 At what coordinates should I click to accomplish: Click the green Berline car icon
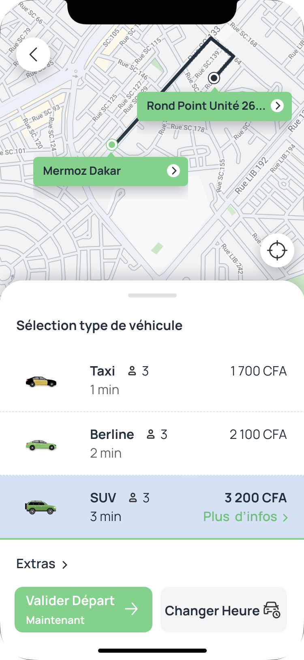[x=41, y=445]
